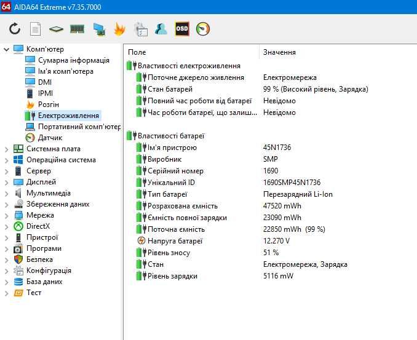Viewport: 417px width, 340px height.
Task: Select the Розрахована ємність row
Action: tap(177, 206)
